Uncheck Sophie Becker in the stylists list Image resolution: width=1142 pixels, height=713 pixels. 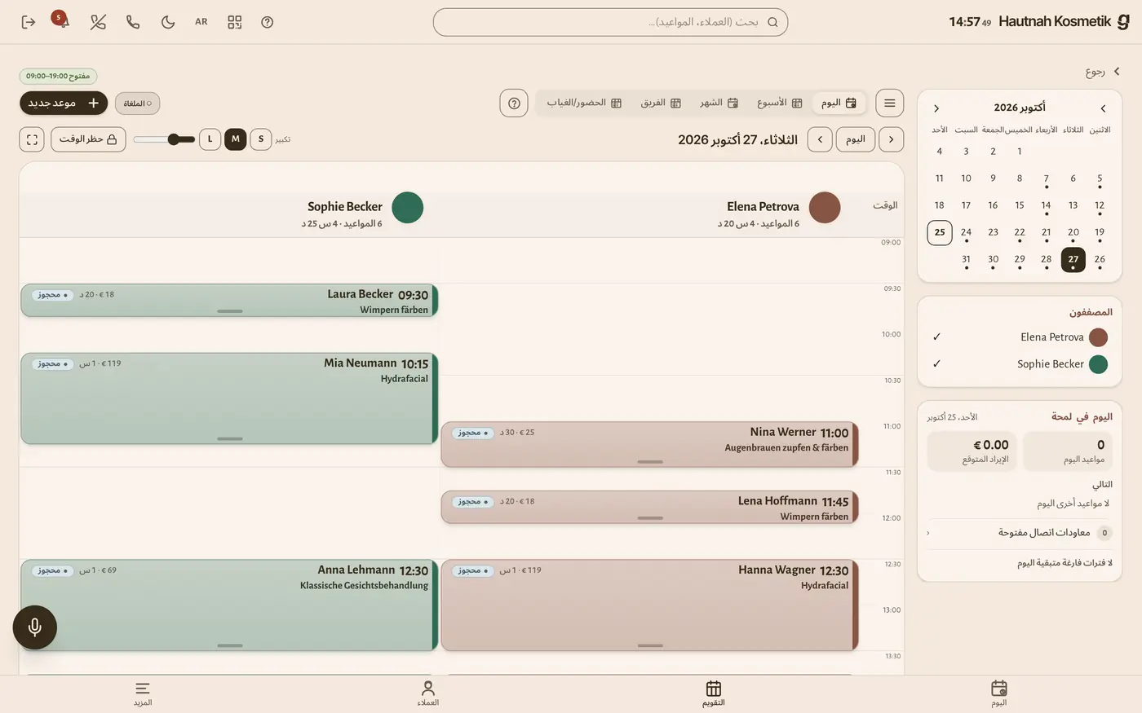pos(1020,364)
